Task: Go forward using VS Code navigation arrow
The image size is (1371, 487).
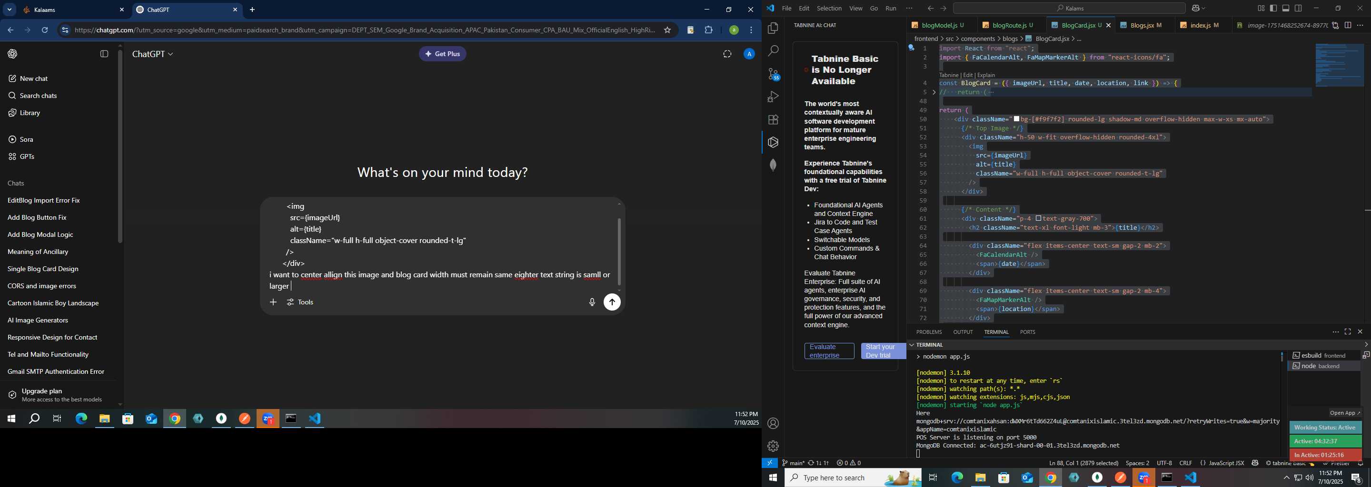Action: 943,9
